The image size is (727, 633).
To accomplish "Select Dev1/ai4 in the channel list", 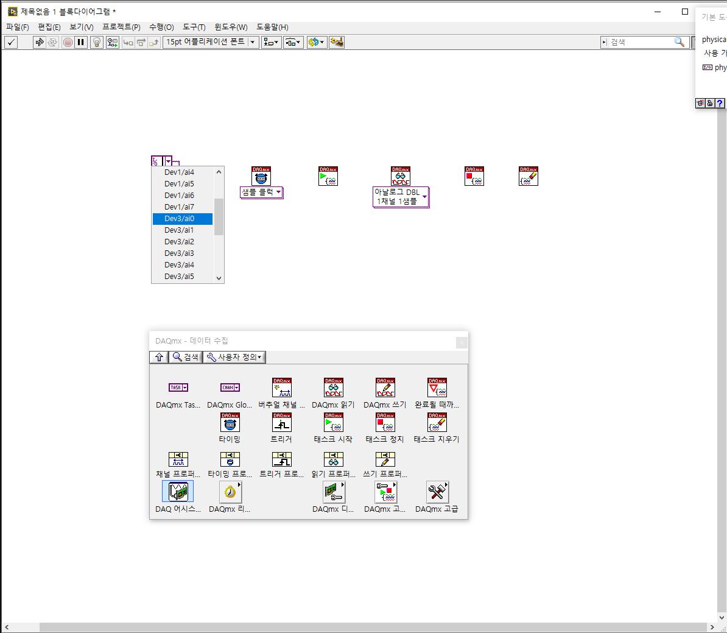I will 183,172.
